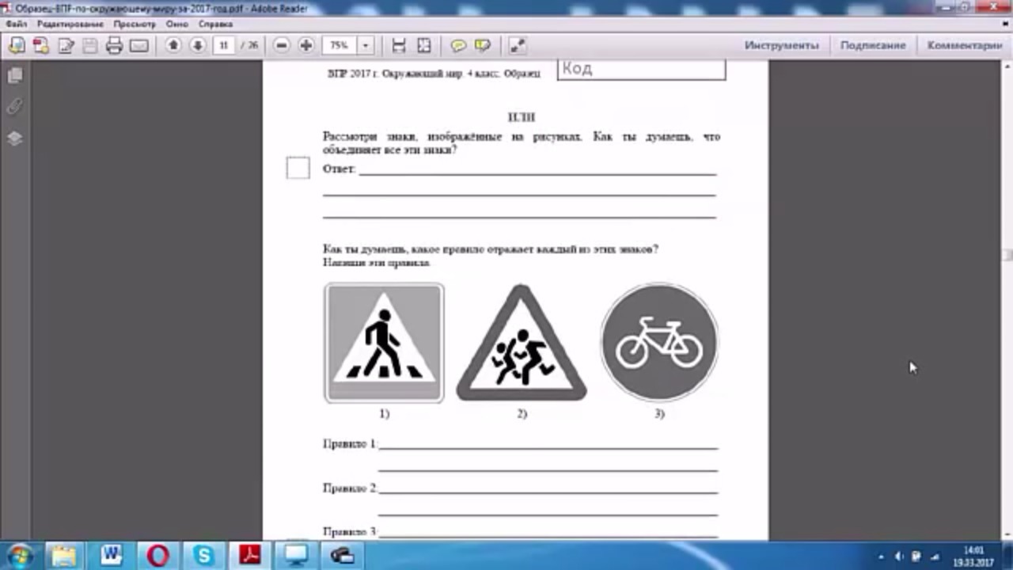Open the Редактирование menu

coord(70,25)
